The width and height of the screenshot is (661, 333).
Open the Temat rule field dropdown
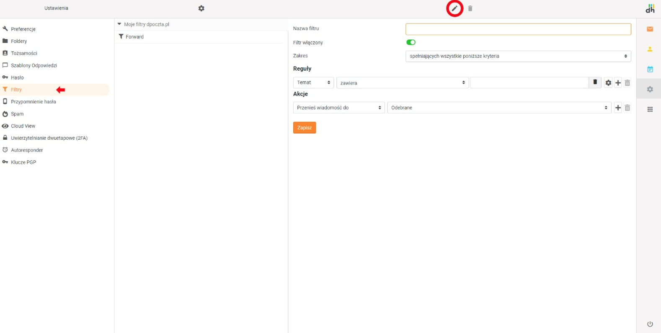[x=313, y=83]
